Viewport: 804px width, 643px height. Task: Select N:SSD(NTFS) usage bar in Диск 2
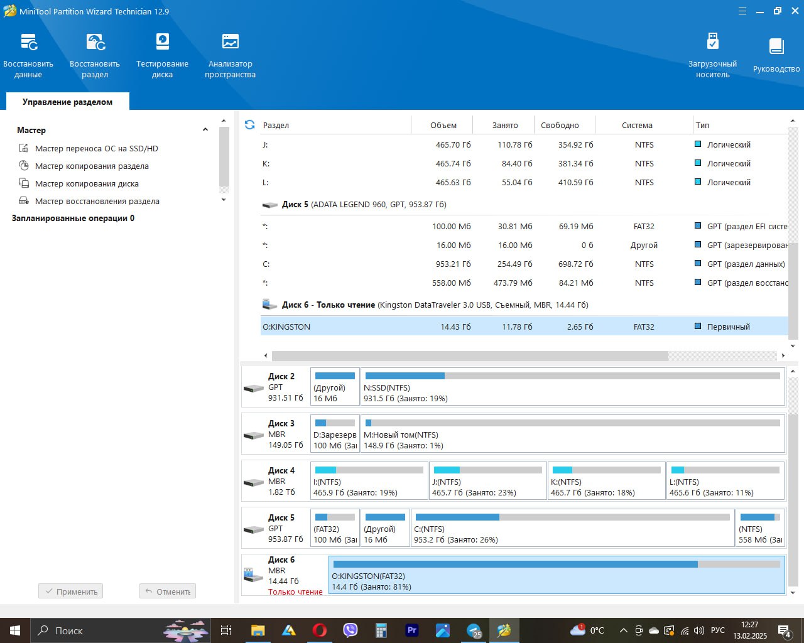(572, 376)
